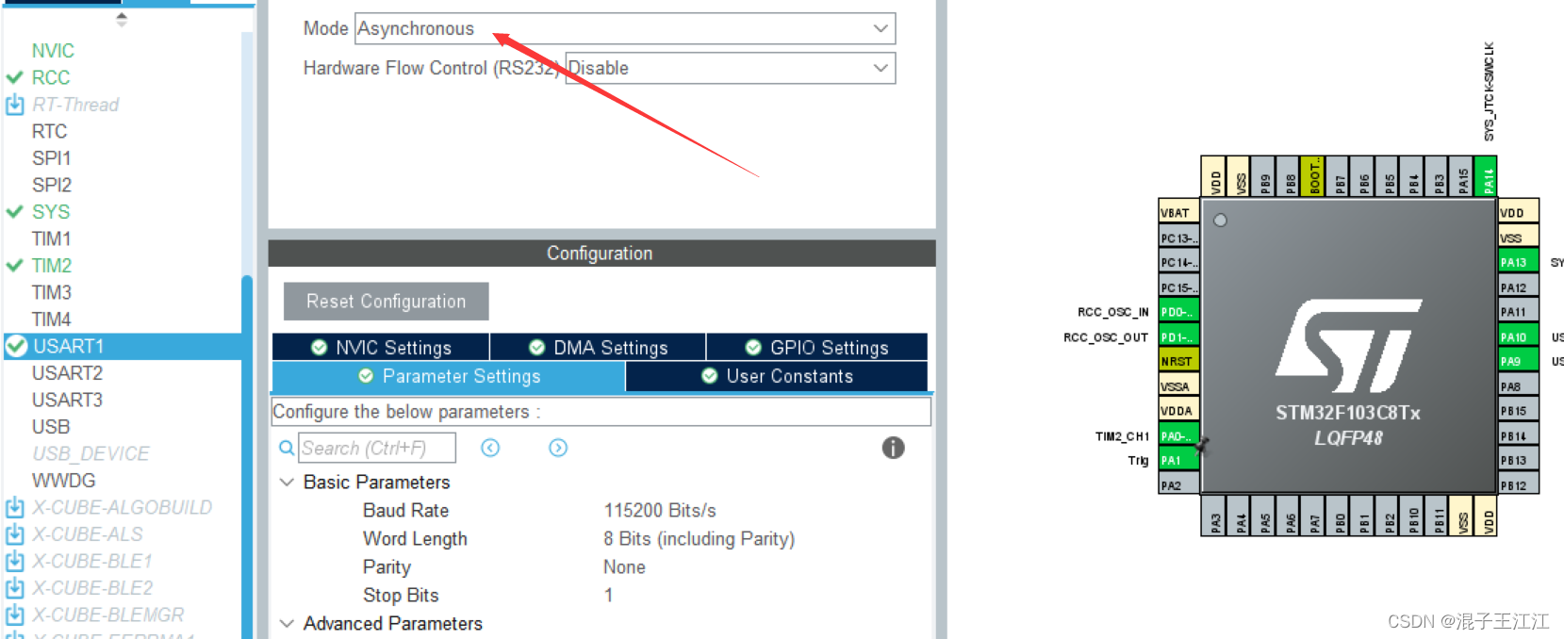Select RTC peripheral
Screen dimensions: 1564x639
point(49,131)
